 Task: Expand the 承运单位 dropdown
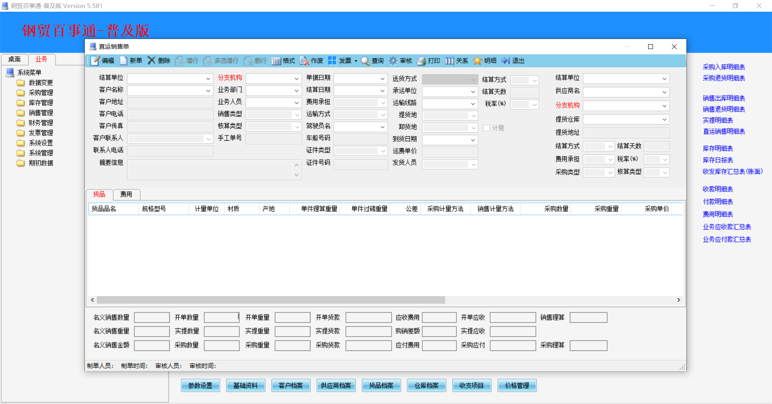473,92
